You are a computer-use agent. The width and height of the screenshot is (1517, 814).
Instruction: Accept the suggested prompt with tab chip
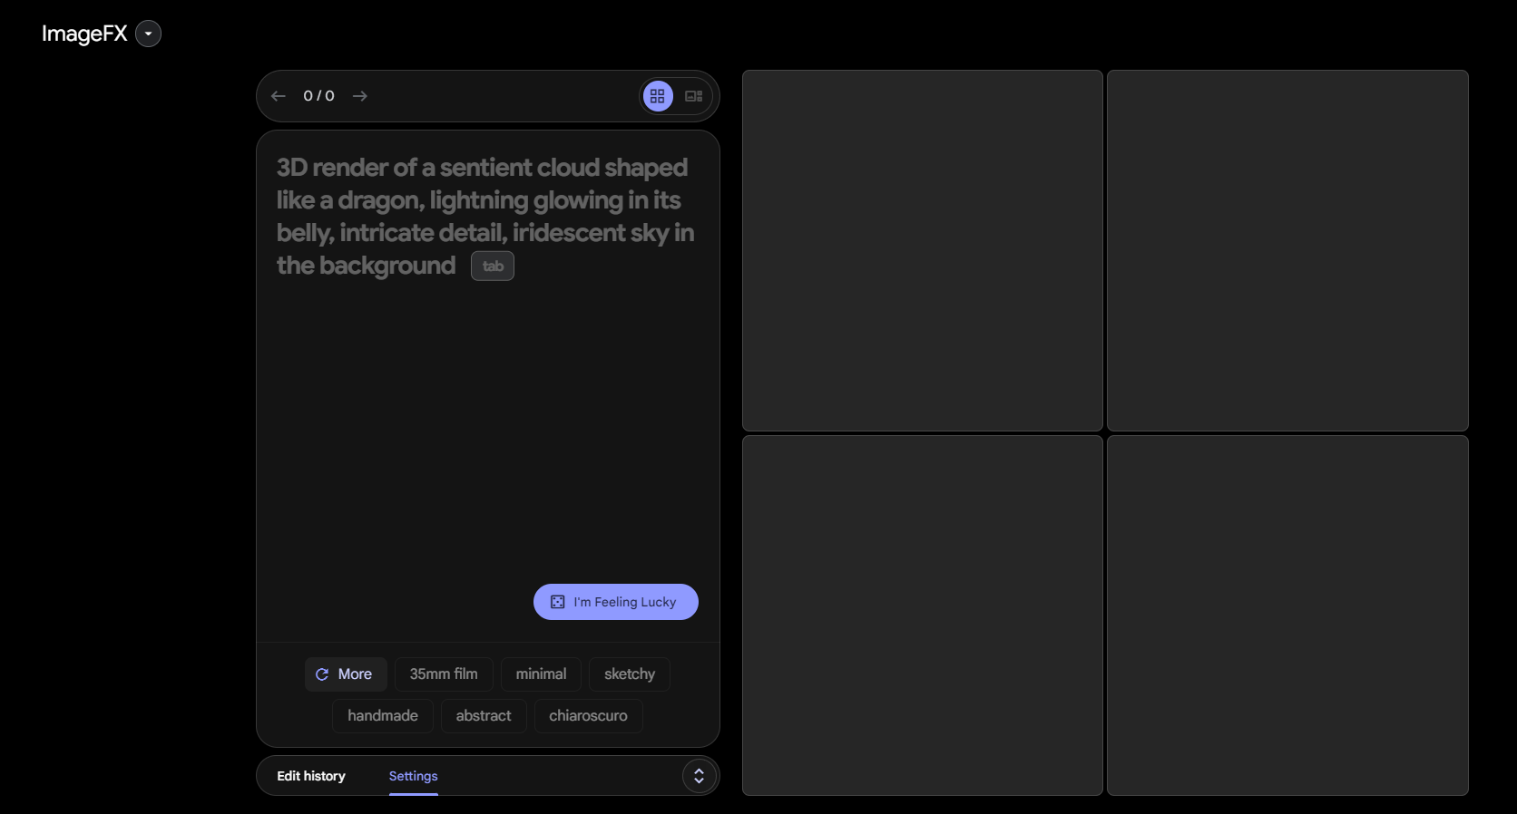coord(493,266)
